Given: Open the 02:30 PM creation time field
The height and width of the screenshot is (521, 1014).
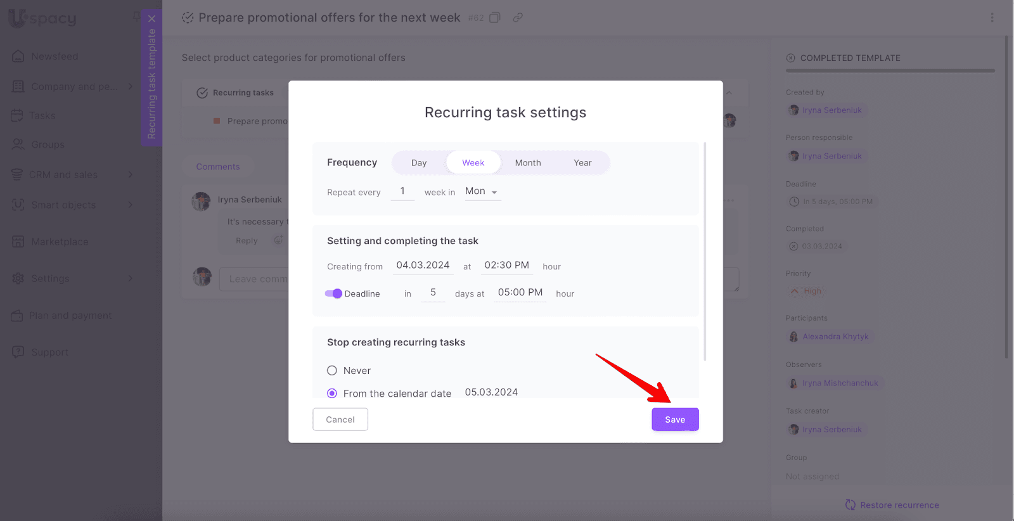Looking at the screenshot, I should (x=506, y=266).
